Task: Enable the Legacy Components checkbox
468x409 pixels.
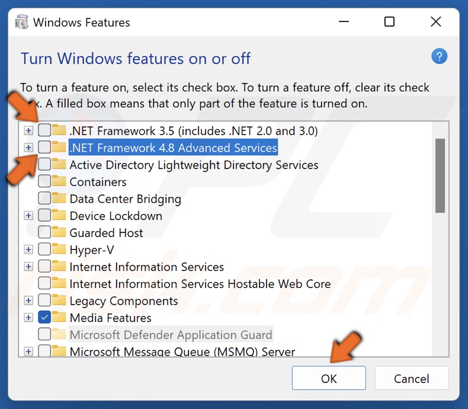Action: (x=44, y=301)
